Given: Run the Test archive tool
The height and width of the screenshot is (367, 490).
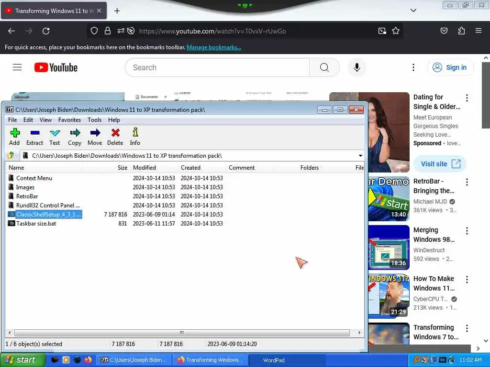Looking at the screenshot, I should click(x=55, y=136).
